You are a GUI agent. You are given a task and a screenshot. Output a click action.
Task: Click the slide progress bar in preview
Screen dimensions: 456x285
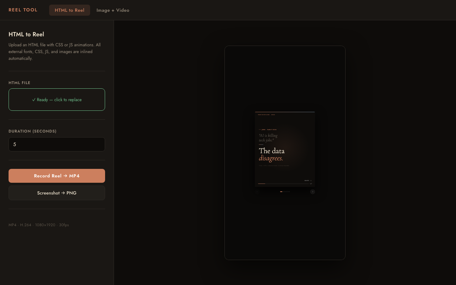point(283,183)
